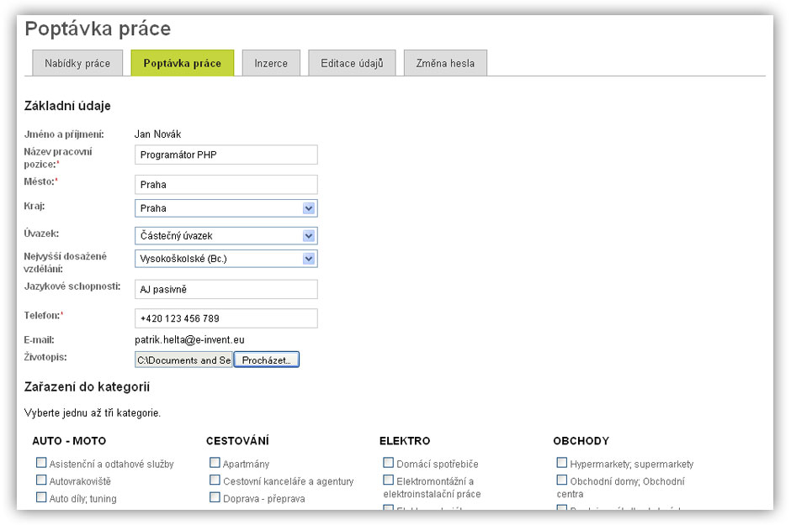Image resolution: width=791 pixels, height=525 pixels.
Task: Check Asistenční a odtahové služby checkbox
Action: point(41,463)
